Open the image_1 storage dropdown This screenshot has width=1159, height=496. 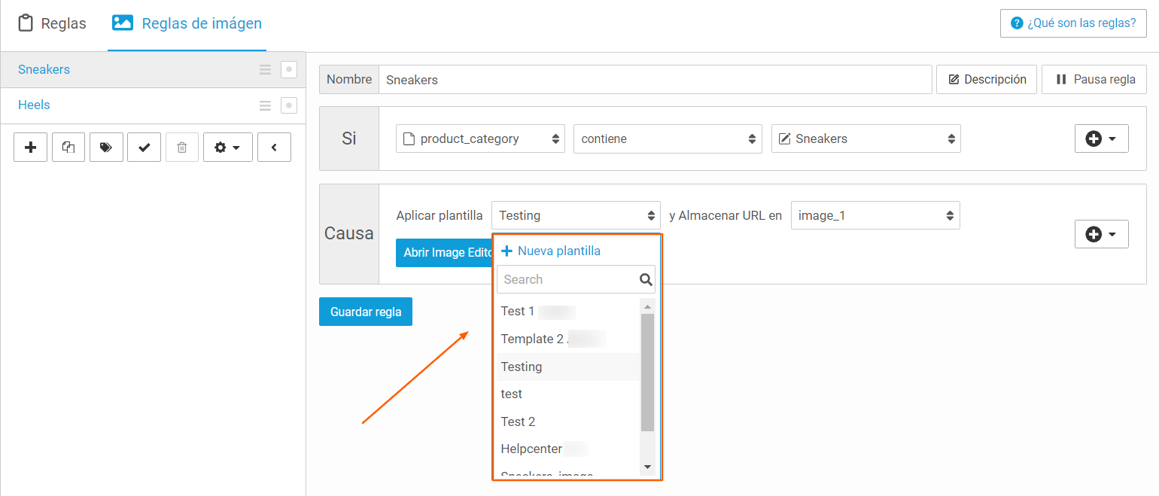click(875, 215)
